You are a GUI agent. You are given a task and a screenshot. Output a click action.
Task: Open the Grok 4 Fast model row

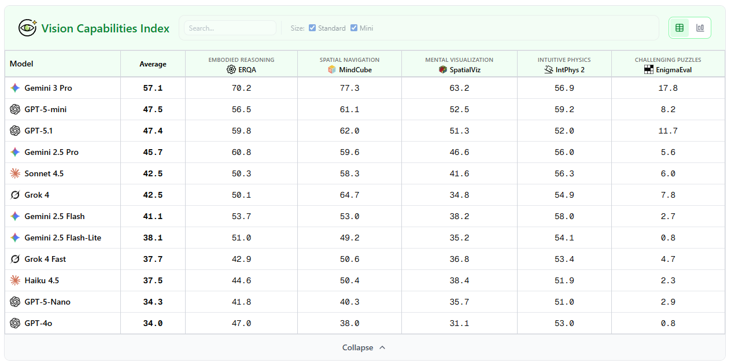coord(45,260)
